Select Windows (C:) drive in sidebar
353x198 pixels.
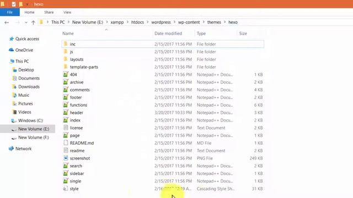[27, 120]
